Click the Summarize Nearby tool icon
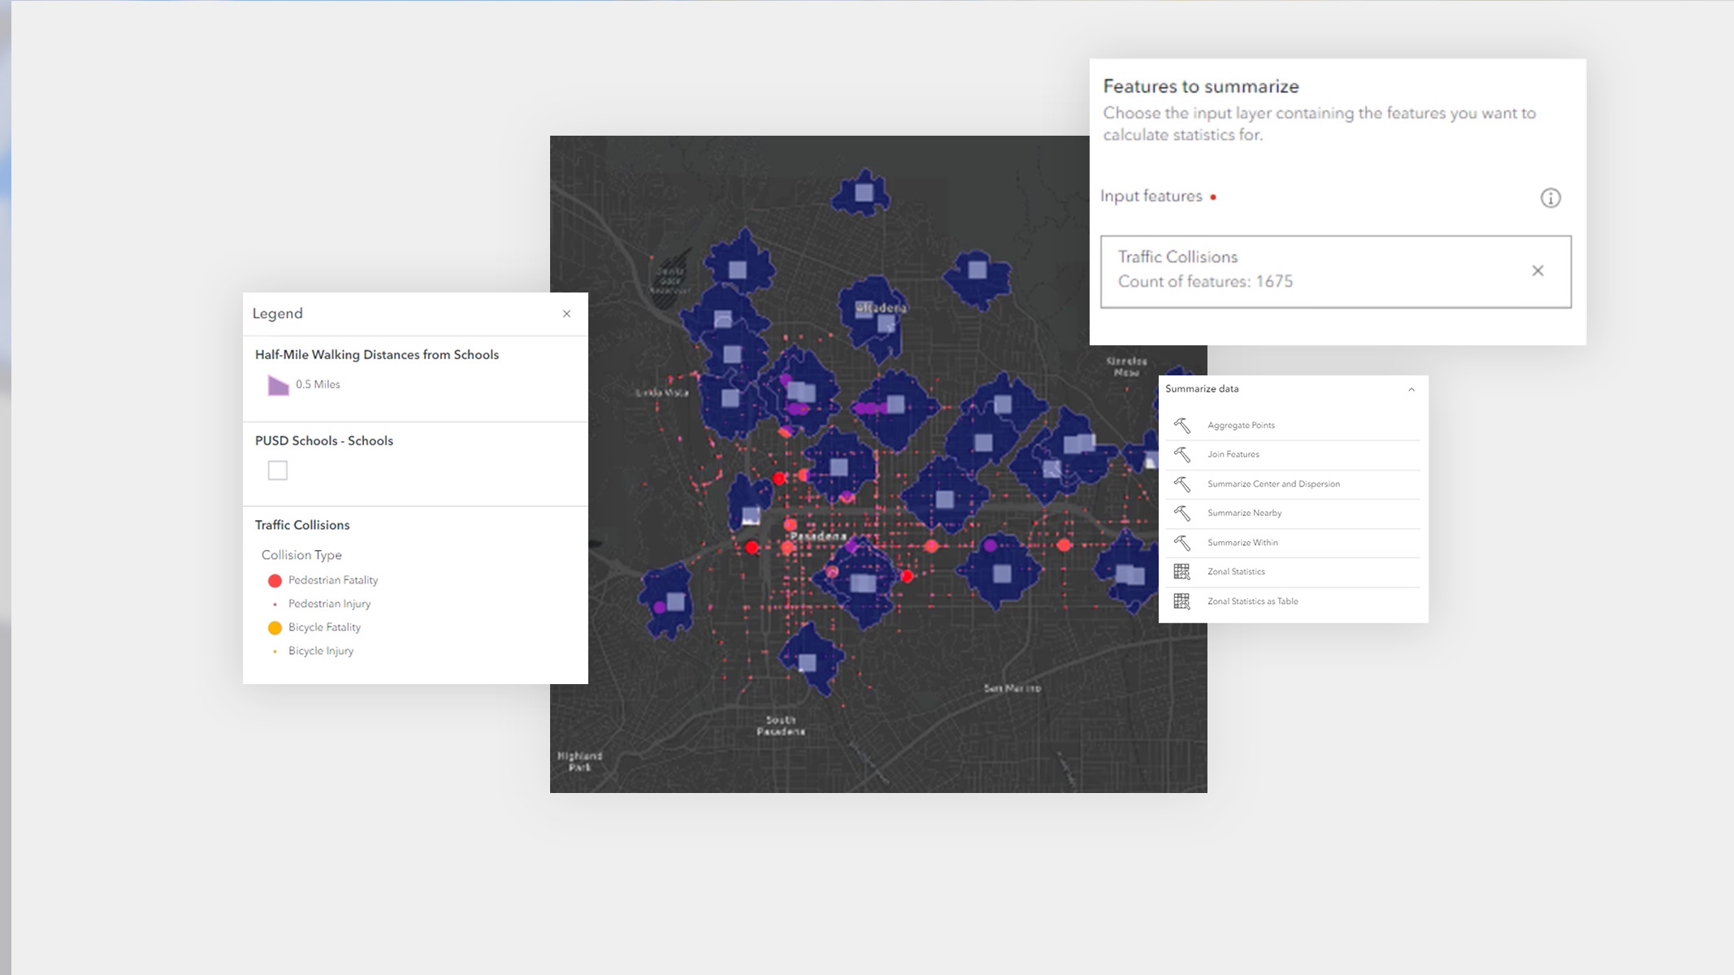Image resolution: width=1734 pixels, height=975 pixels. 1181,513
